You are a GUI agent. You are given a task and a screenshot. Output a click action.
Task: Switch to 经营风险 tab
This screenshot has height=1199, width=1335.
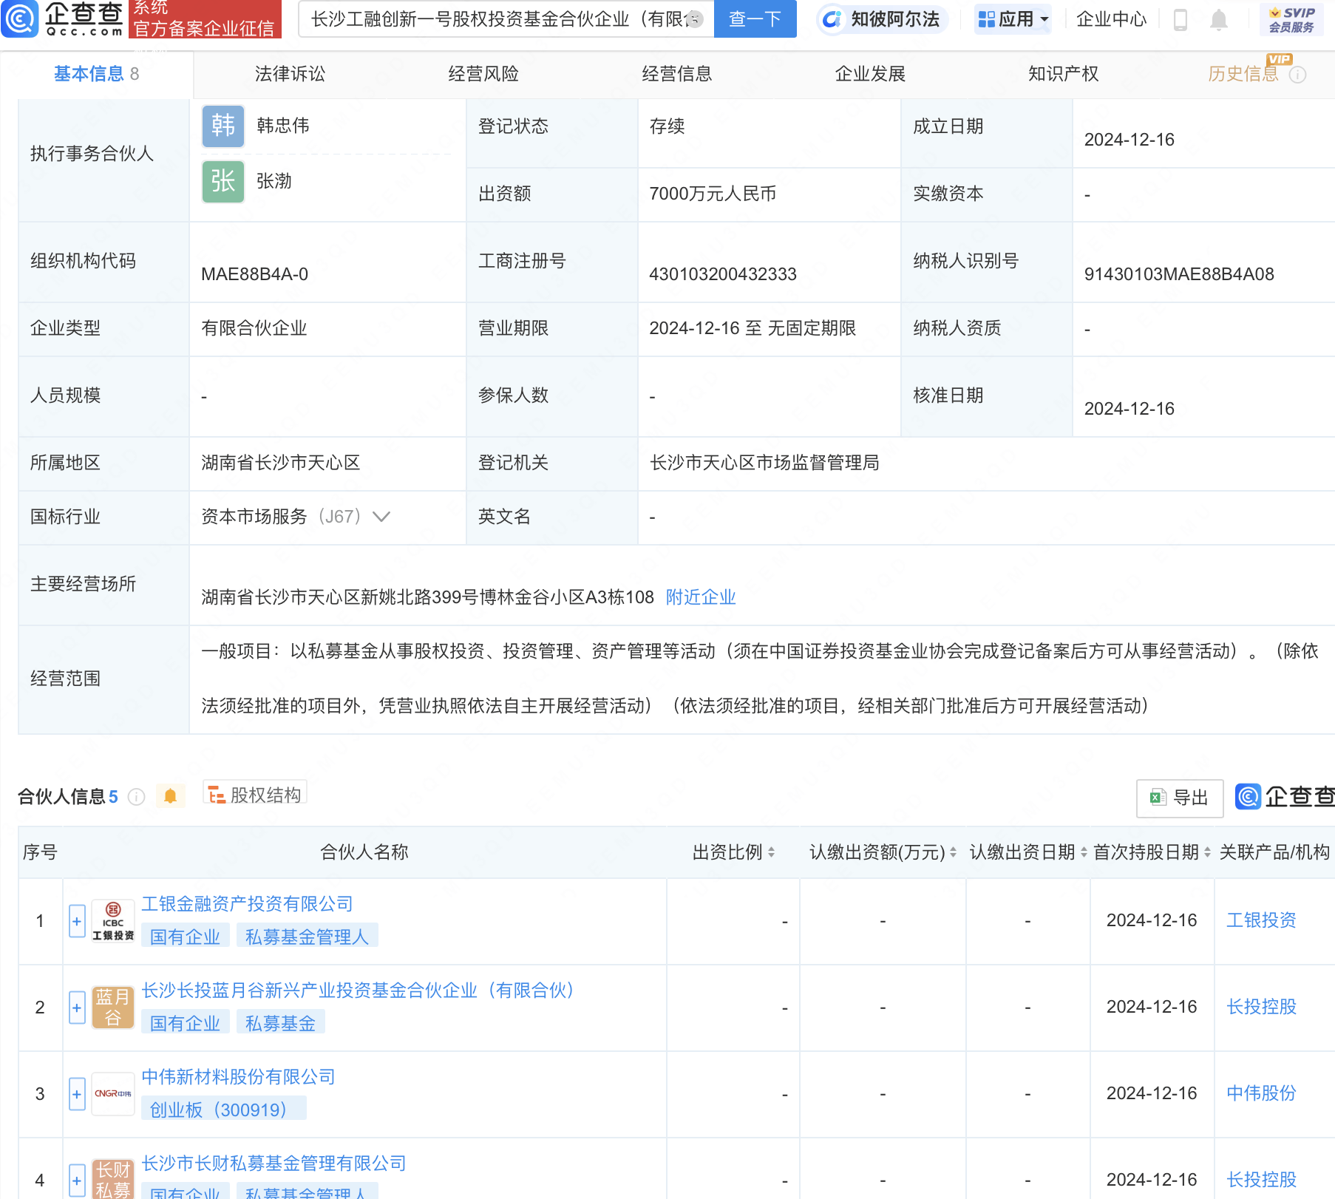click(483, 74)
